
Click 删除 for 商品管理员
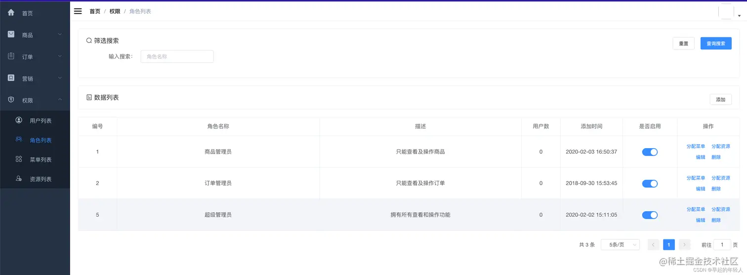click(716, 157)
